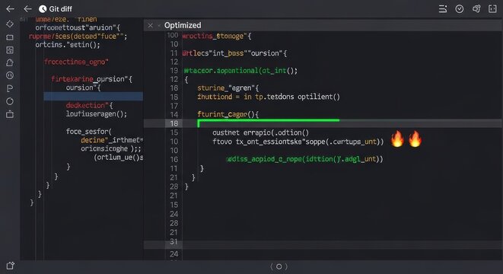Image resolution: width=503 pixels, height=274 pixels.
Task: Click red text 'frocectinse_ogno"'
Action: pos(76,62)
